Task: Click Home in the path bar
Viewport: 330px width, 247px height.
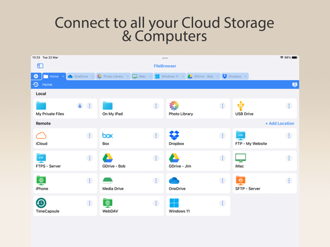Action: tap(47, 85)
